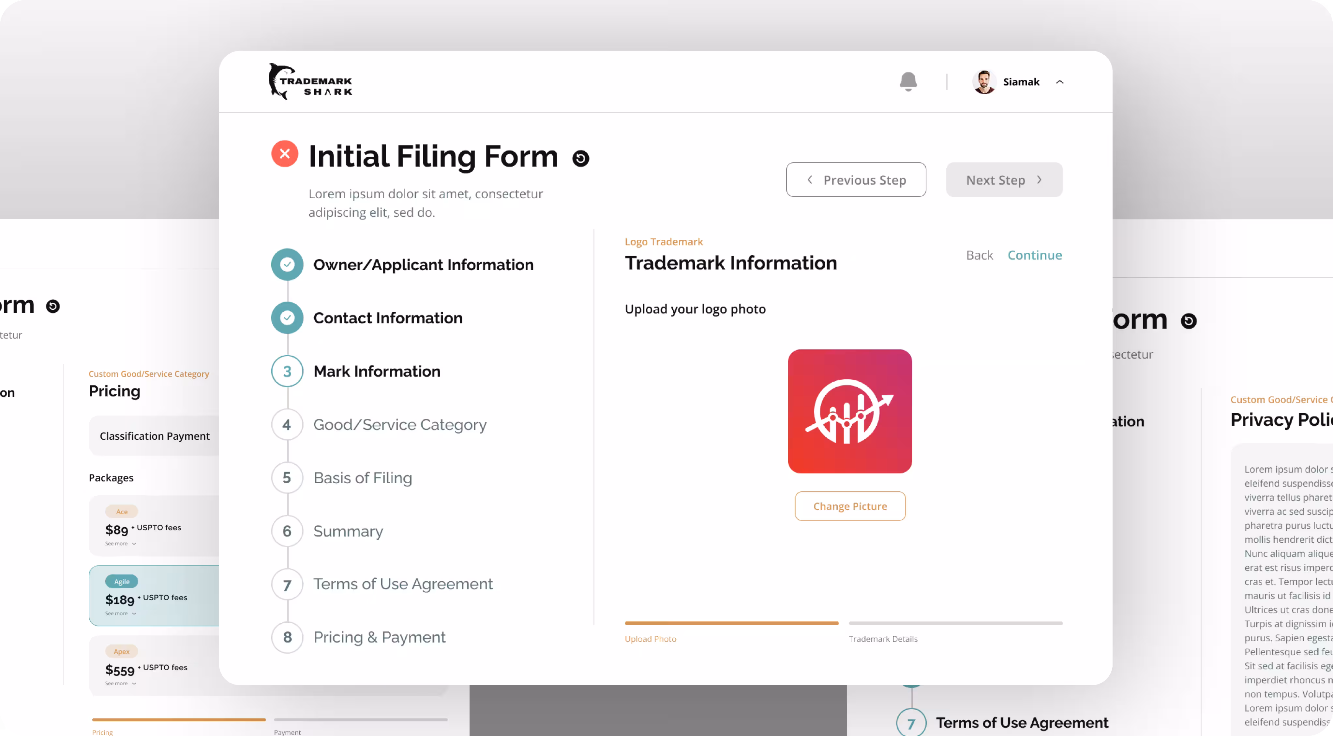
Task: Select the Ace $89 package
Action: pyautogui.click(x=155, y=526)
